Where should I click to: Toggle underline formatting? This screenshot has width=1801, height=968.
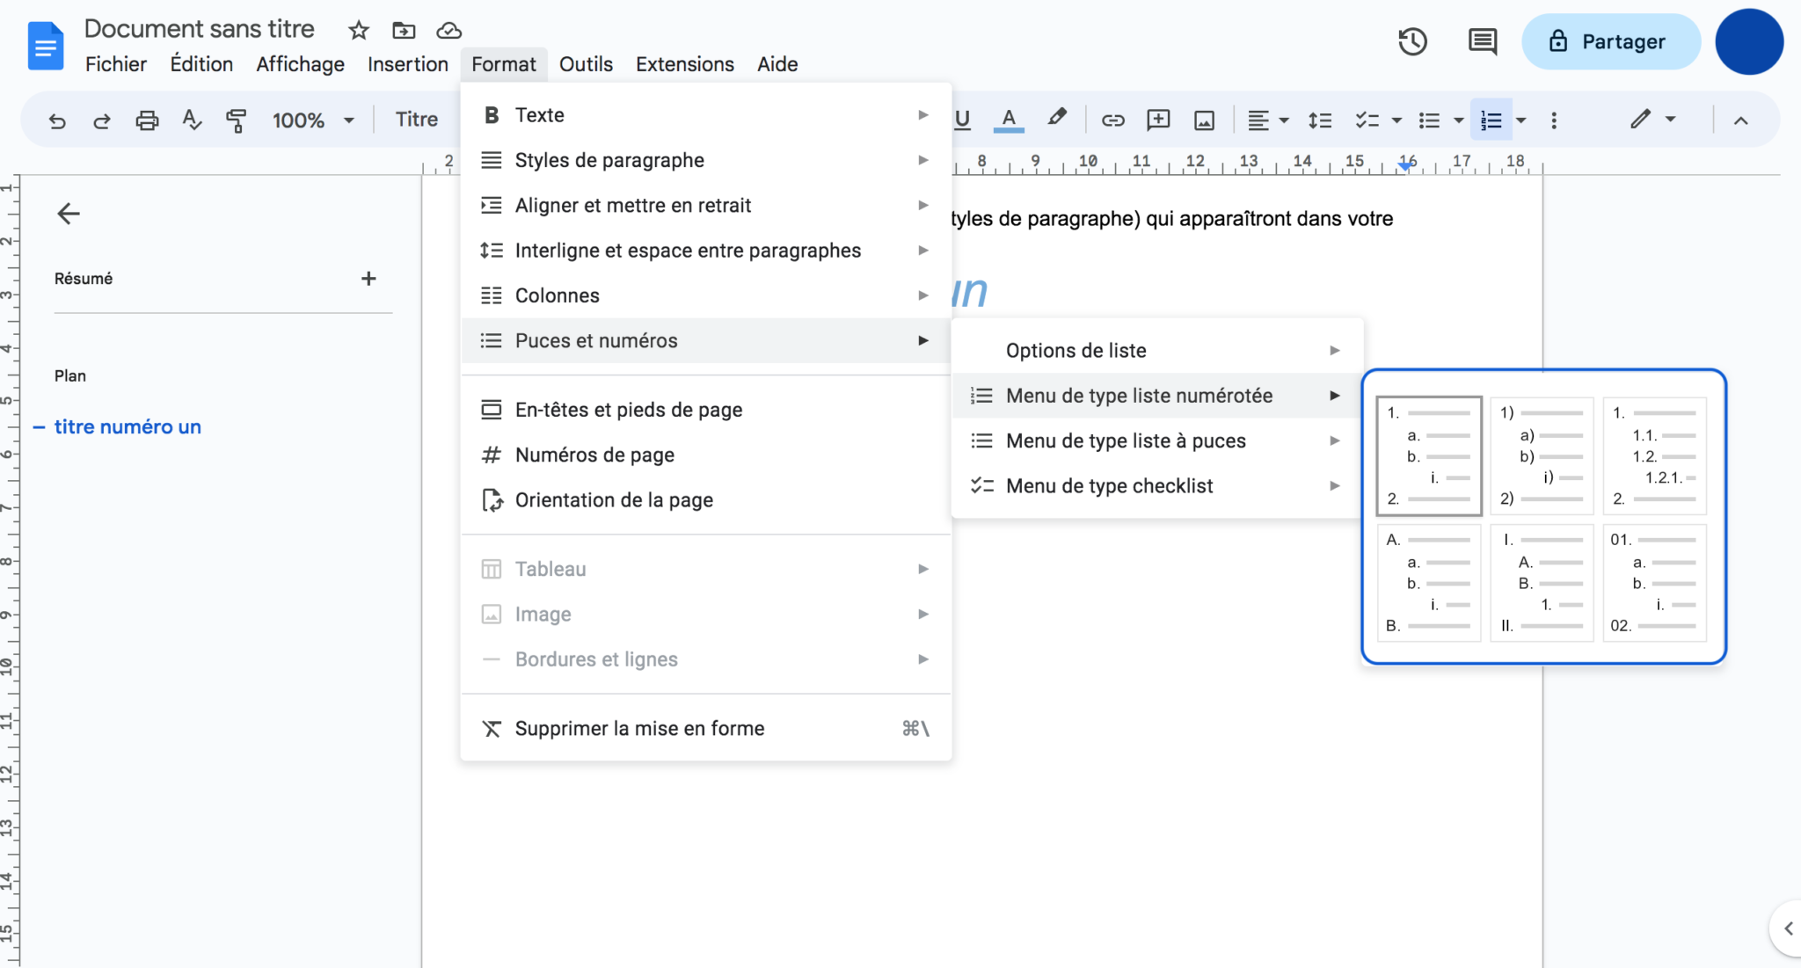961,120
